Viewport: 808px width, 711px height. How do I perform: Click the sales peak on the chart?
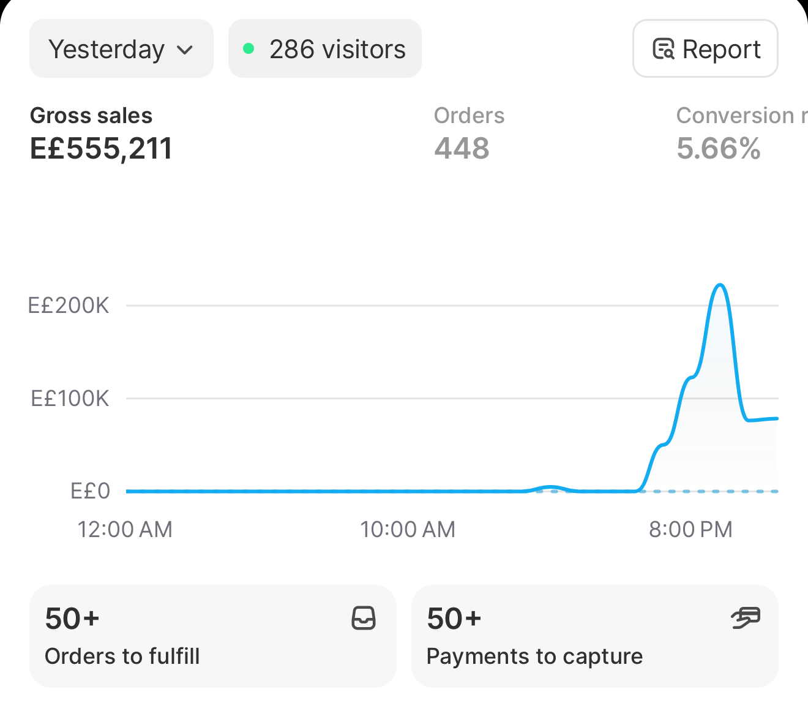720,285
